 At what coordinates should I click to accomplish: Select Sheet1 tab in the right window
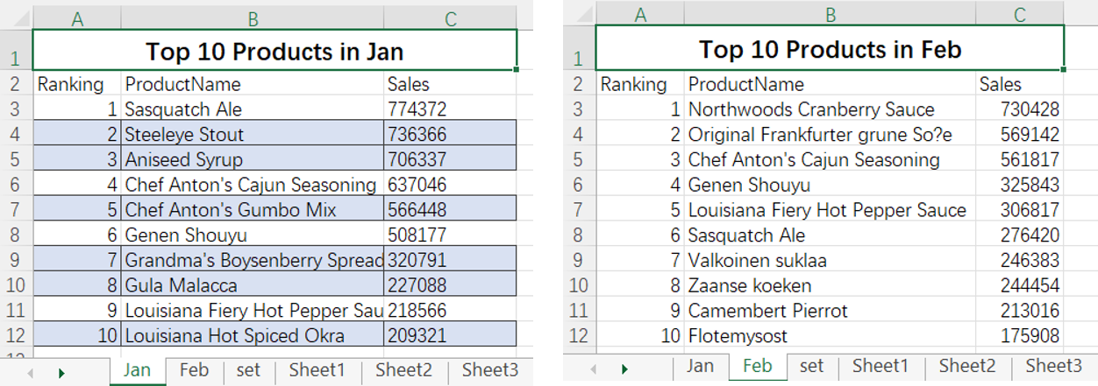coord(880,366)
